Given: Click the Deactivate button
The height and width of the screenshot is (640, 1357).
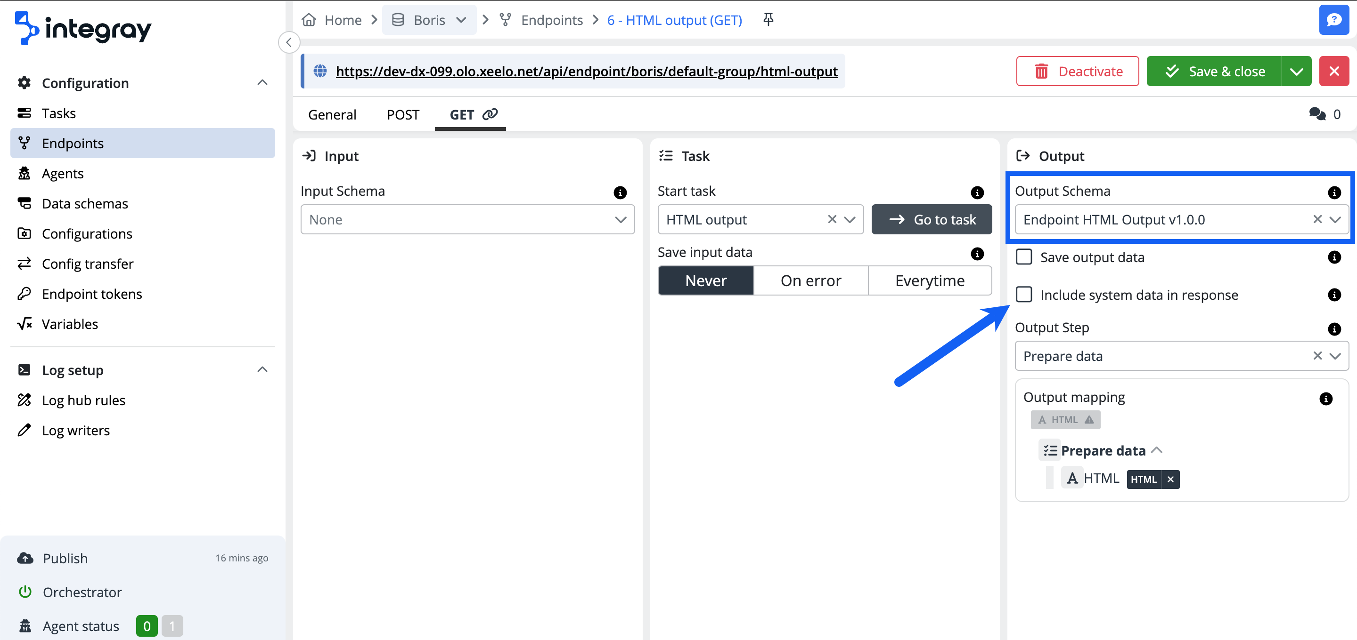Looking at the screenshot, I should (1077, 72).
